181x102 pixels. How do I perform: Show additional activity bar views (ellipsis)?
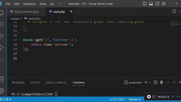(2, 59)
